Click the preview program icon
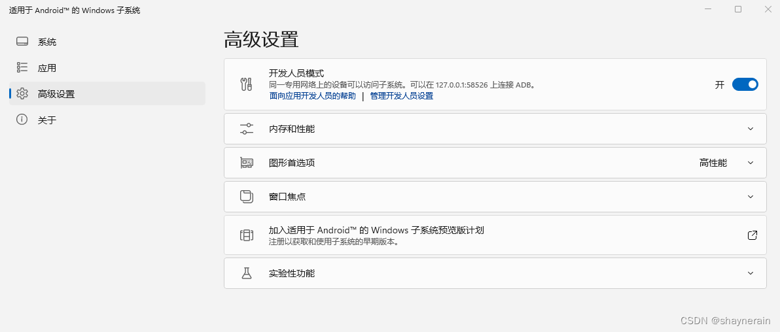780x332 pixels. click(x=247, y=235)
